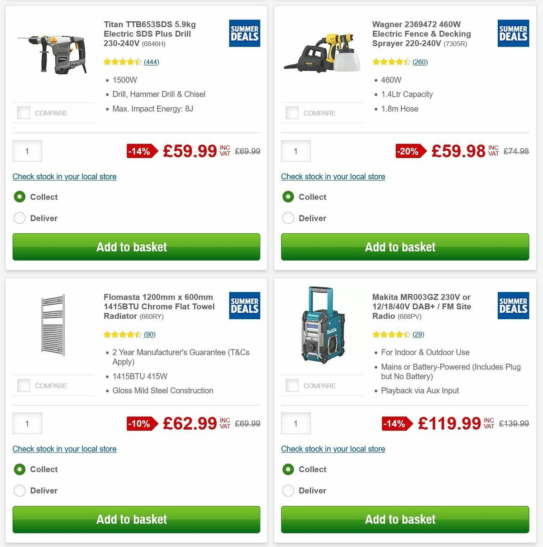The width and height of the screenshot is (543, 547).
Task: Click the Summer Deals badge on the Makita radio
Action: pyautogui.click(x=513, y=306)
